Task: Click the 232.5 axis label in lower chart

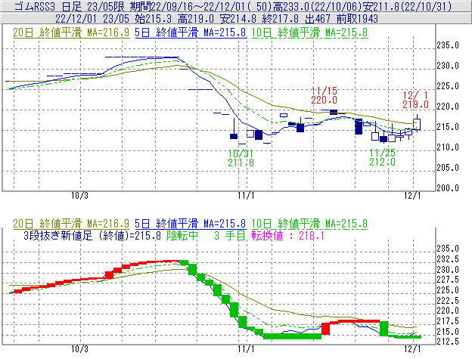Action: coord(448,259)
